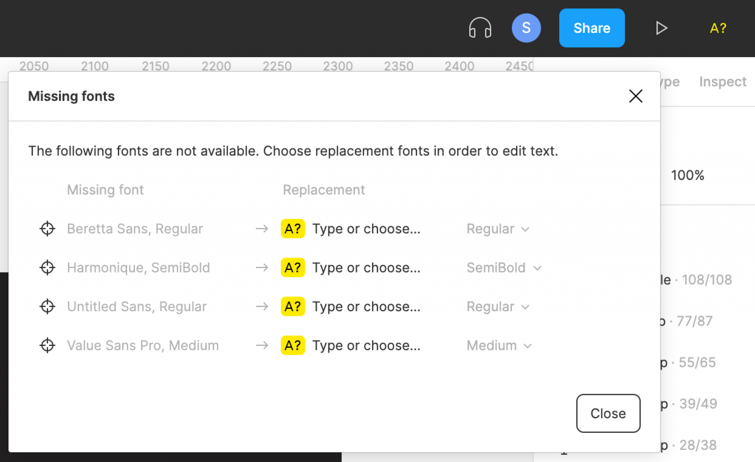This screenshot has width=755, height=462.
Task: Click the A? badge in Beretta Sans replacement row
Action: tap(292, 229)
